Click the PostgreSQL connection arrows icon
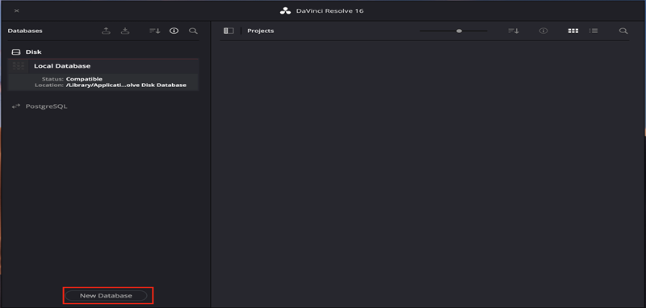This screenshot has width=646, height=308. tap(16, 106)
